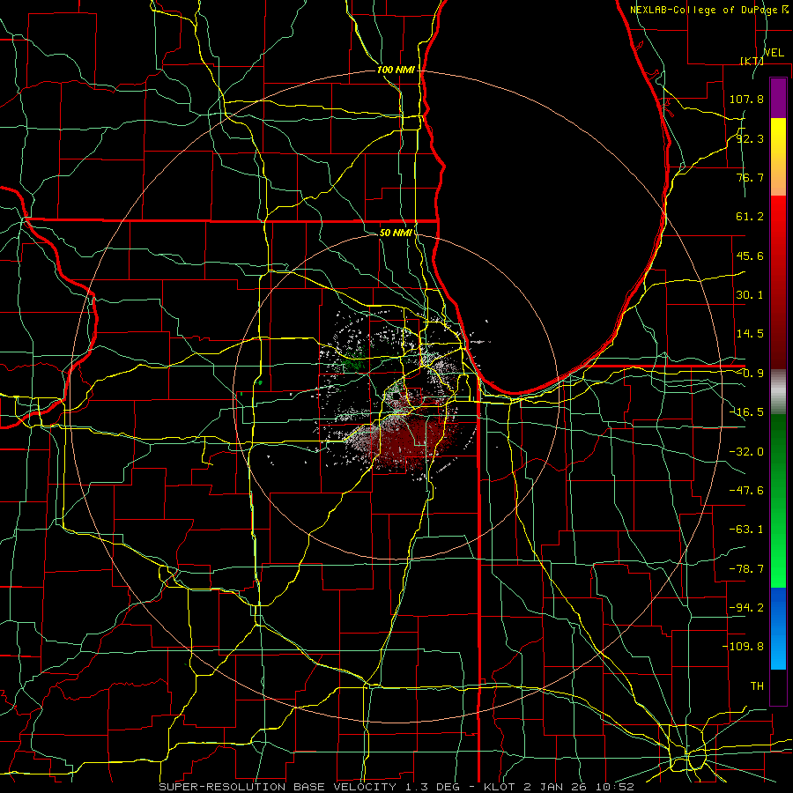Click the -47.6 velocity scale value
The width and height of the screenshot is (793, 793).
point(746,491)
